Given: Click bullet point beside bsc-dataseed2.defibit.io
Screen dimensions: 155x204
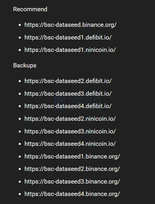Looking at the screenshot, I should coord(20,81).
